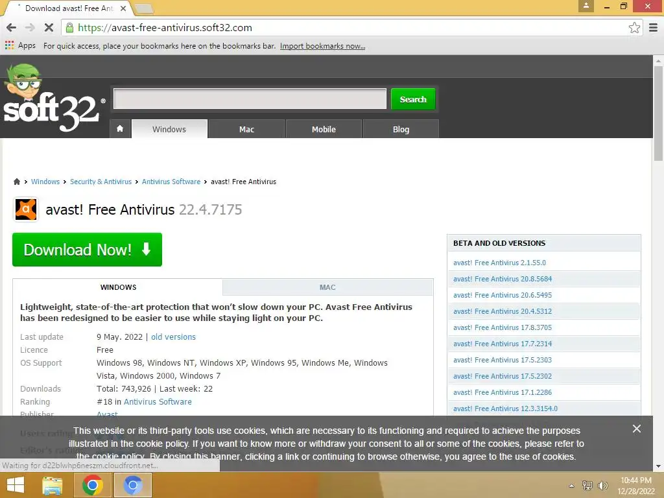The width and height of the screenshot is (664, 498).
Task: Open avast! Free Antivirus 17.5.2302
Action: pyautogui.click(x=503, y=376)
